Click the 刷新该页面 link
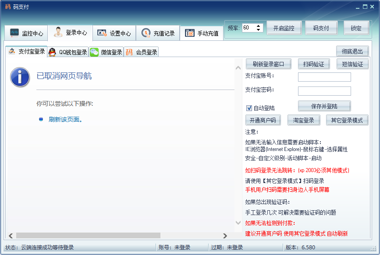380x255 pixels. 65,119
